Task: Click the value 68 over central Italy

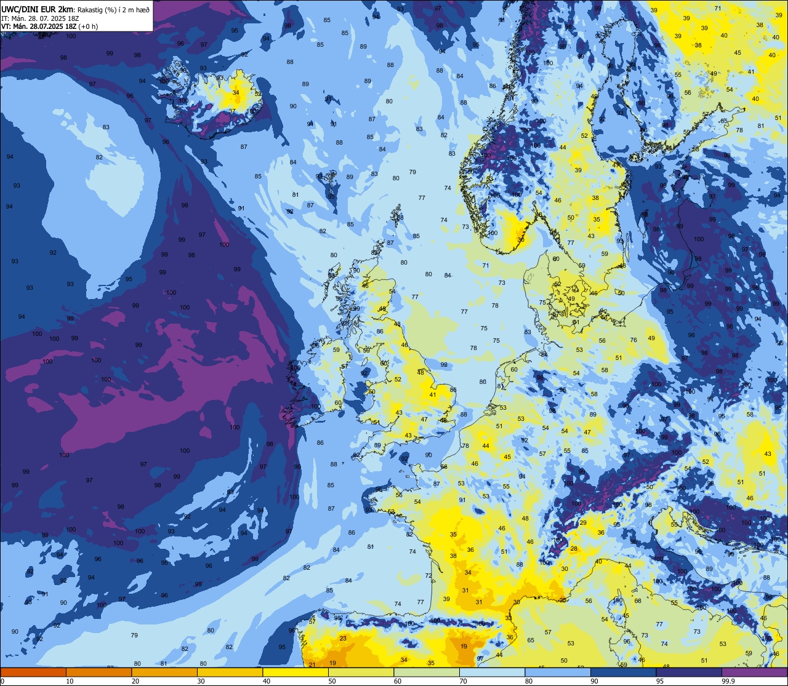Action: (x=638, y=601)
